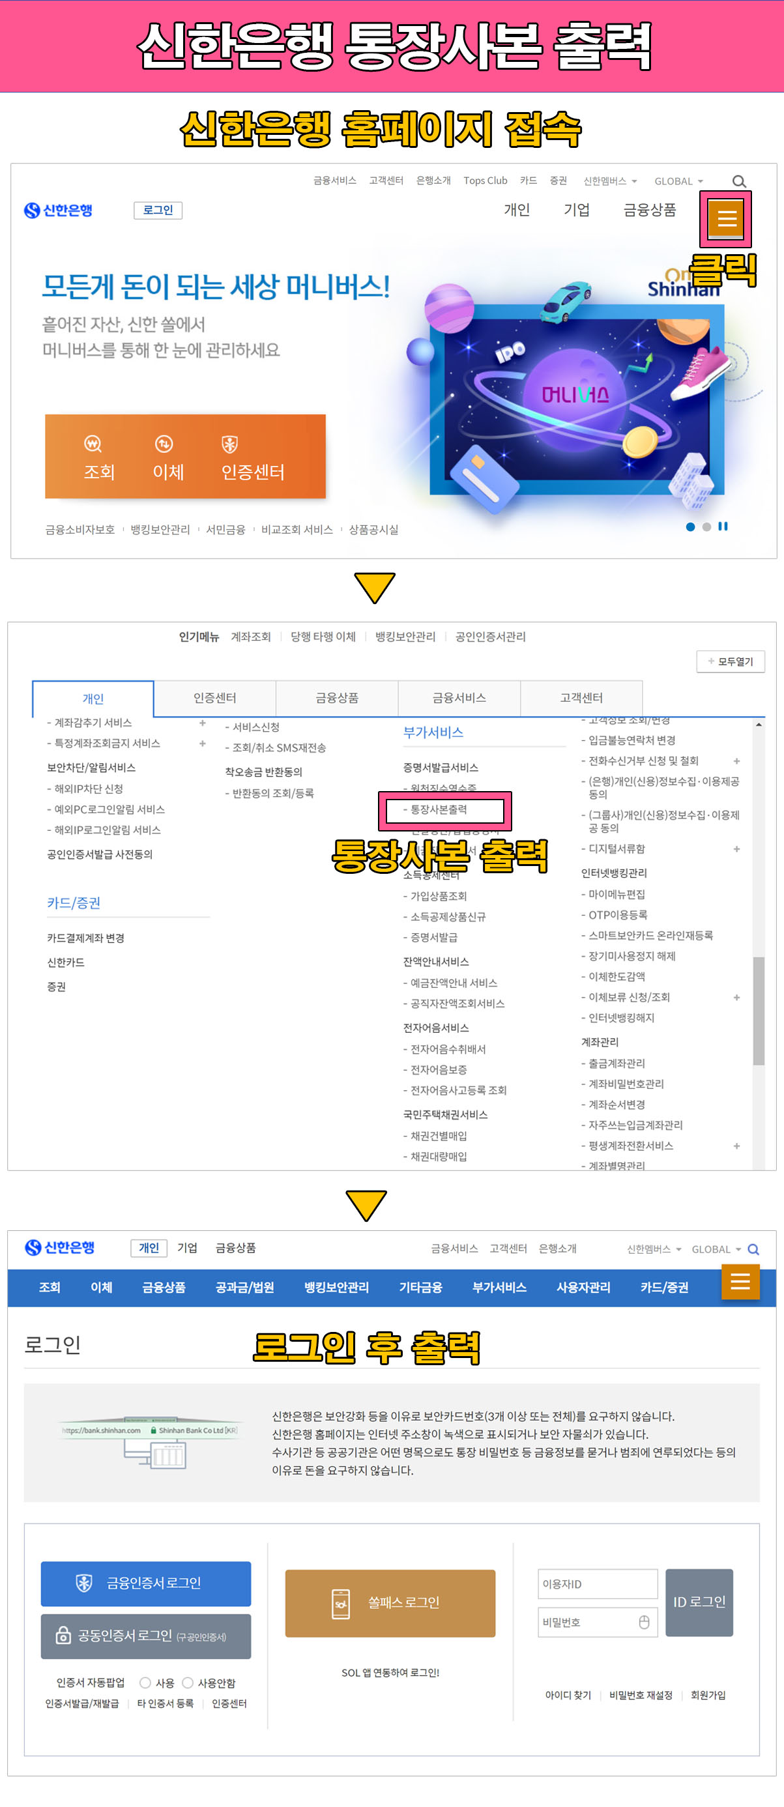Open the 신한멤버스 dropdown on login page

654,1249
